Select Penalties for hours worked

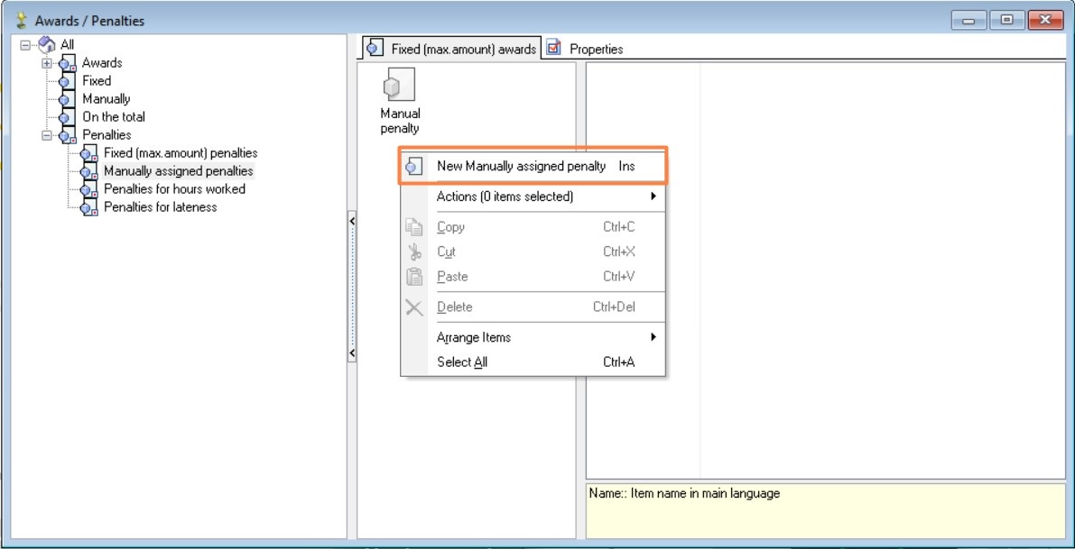pyautogui.click(x=174, y=189)
